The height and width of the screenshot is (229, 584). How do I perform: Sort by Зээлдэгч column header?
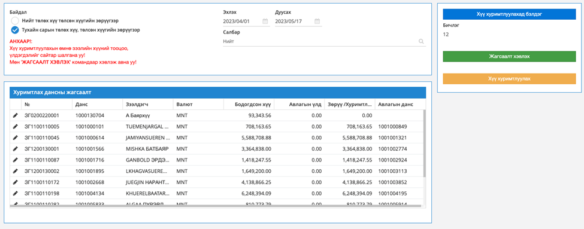pos(148,104)
